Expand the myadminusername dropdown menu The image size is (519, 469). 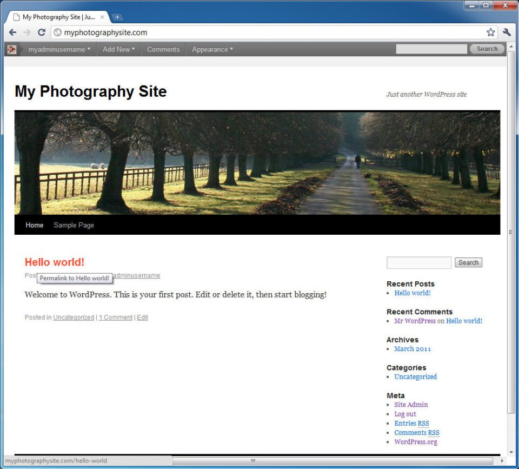pyautogui.click(x=59, y=49)
